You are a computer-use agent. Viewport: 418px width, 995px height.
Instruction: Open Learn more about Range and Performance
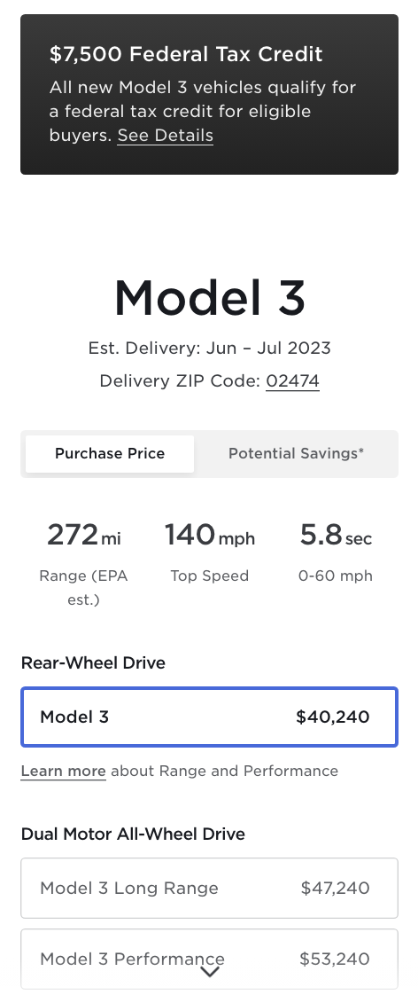point(64,771)
